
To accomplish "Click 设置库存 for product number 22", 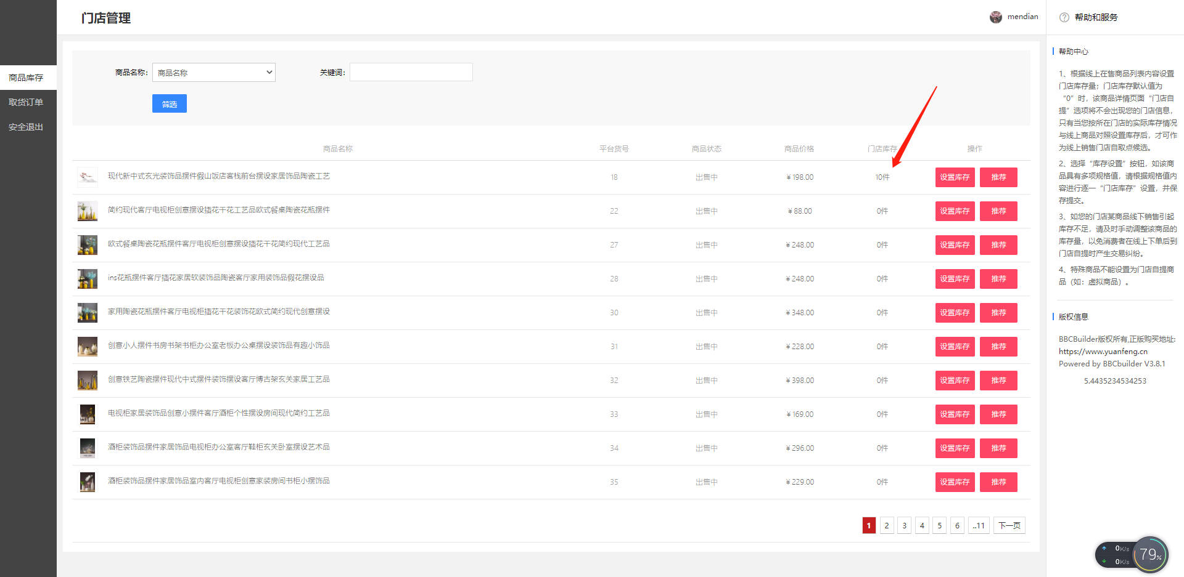I will coord(955,211).
